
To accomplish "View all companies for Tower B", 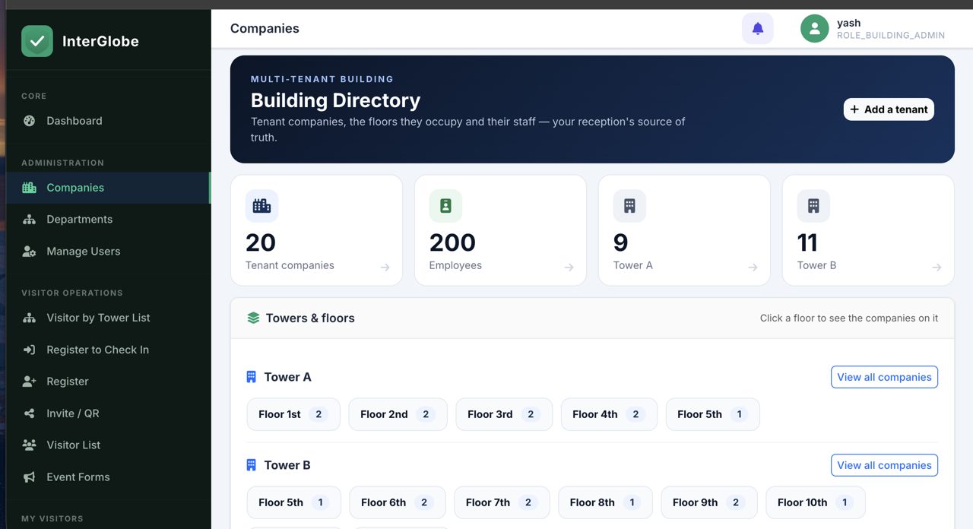I will 884,465.
